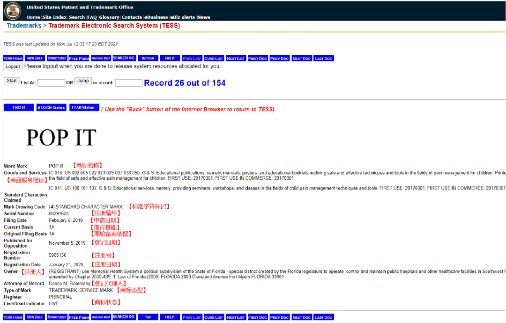Click top Prev Doc button

[x=279, y=59]
